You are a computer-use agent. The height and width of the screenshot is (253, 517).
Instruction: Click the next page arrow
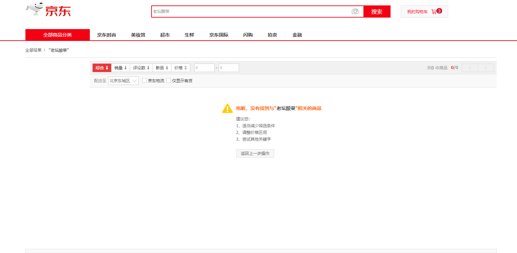(486, 68)
